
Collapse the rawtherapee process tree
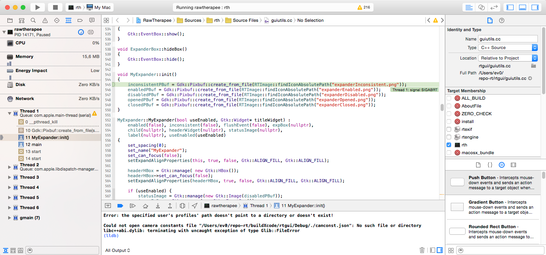click(x=4, y=32)
